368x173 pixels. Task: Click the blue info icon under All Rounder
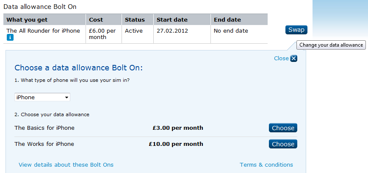[10, 37]
